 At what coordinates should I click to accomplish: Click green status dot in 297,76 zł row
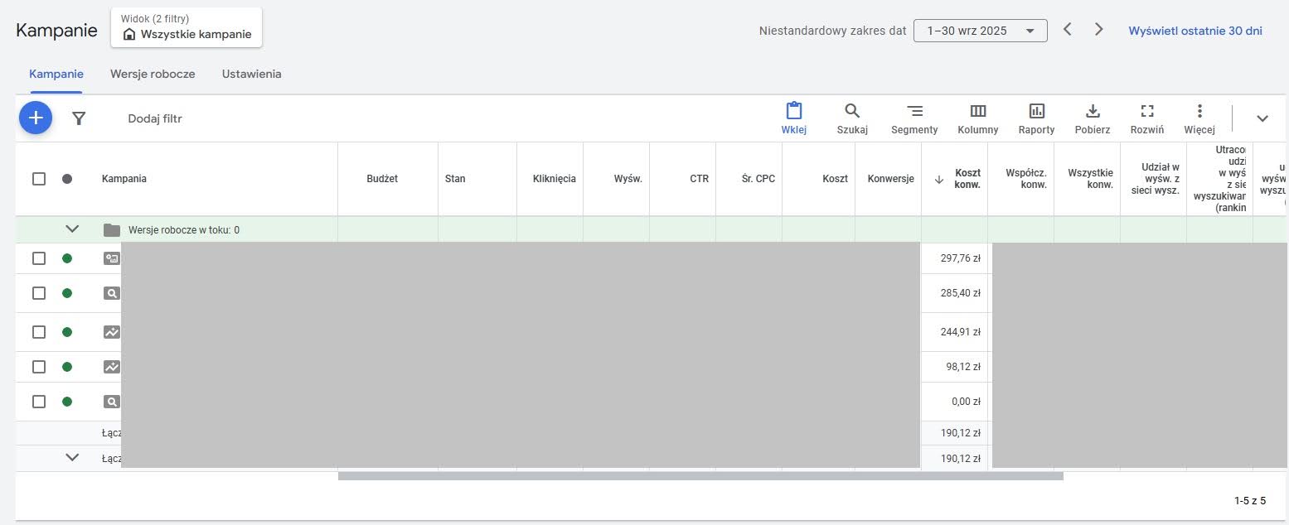[67, 258]
